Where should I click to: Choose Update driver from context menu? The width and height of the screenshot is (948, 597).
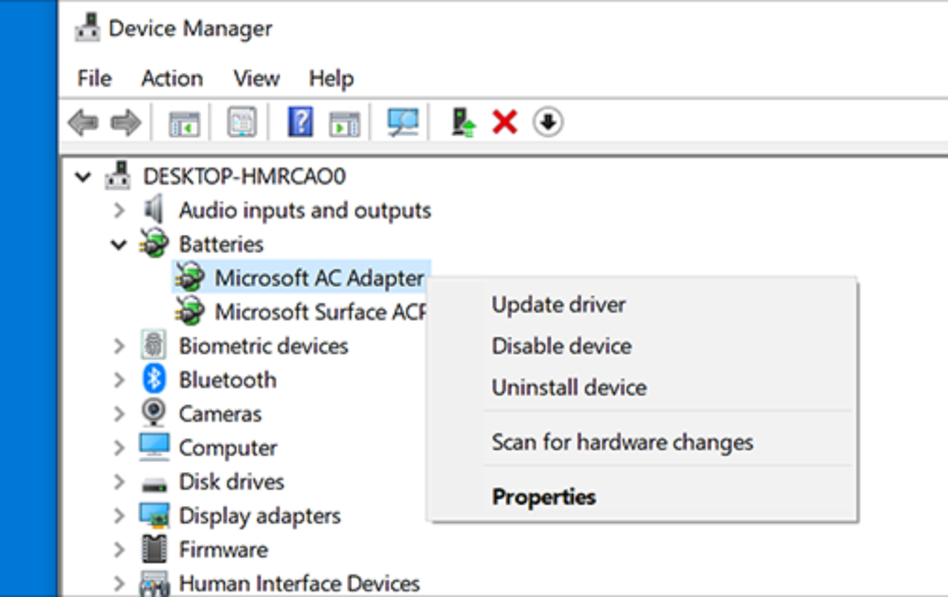tap(558, 305)
